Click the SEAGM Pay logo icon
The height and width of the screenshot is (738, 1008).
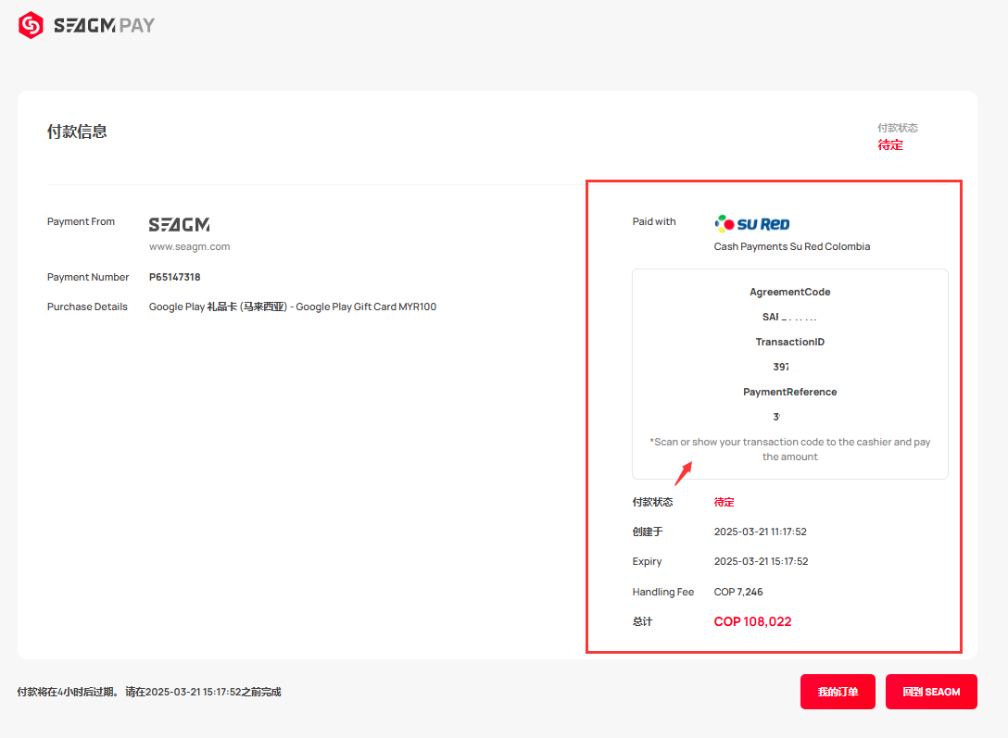[31, 25]
